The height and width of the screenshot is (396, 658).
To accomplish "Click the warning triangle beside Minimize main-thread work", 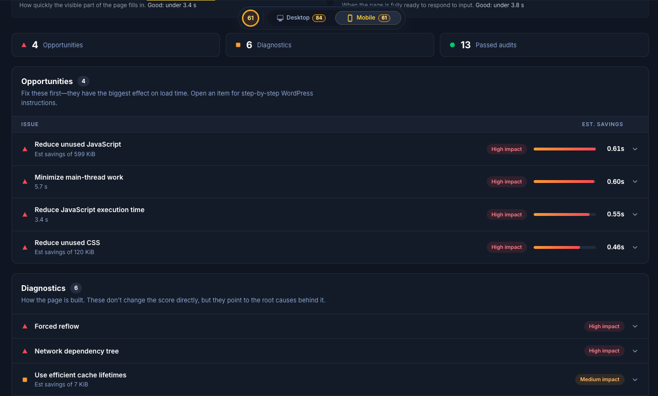I will click(25, 182).
